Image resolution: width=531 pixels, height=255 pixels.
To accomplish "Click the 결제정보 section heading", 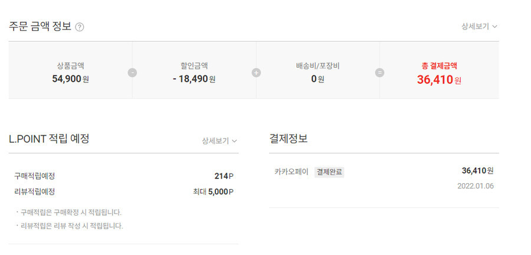I will (x=288, y=138).
